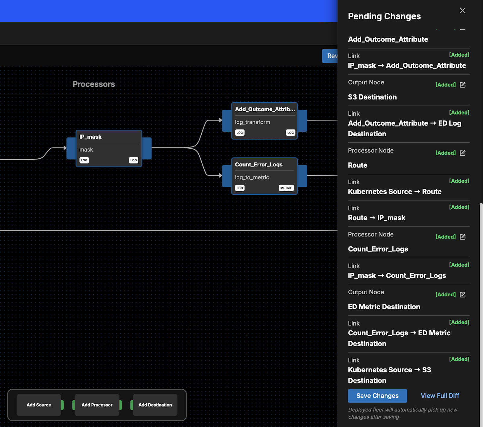Edit the ED Metric Destination entry
The image size is (483, 427).
pyautogui.click(x=462, y=295)
